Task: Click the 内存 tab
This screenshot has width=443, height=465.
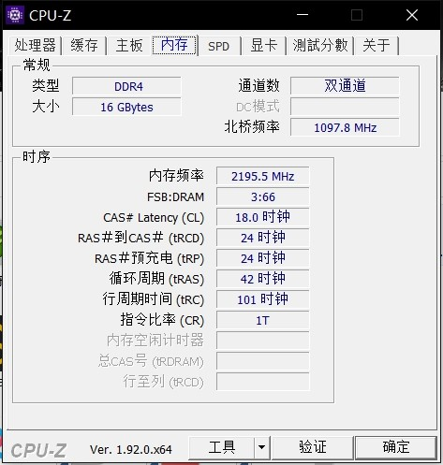Action: pos(175,45)
